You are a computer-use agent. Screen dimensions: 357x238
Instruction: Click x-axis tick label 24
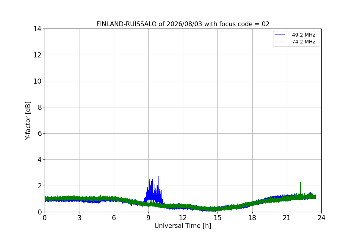[321, 218]
